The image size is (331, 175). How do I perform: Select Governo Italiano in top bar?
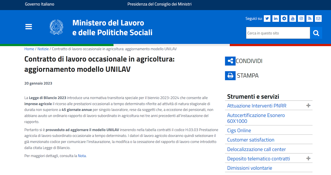[x=39, y=4]
